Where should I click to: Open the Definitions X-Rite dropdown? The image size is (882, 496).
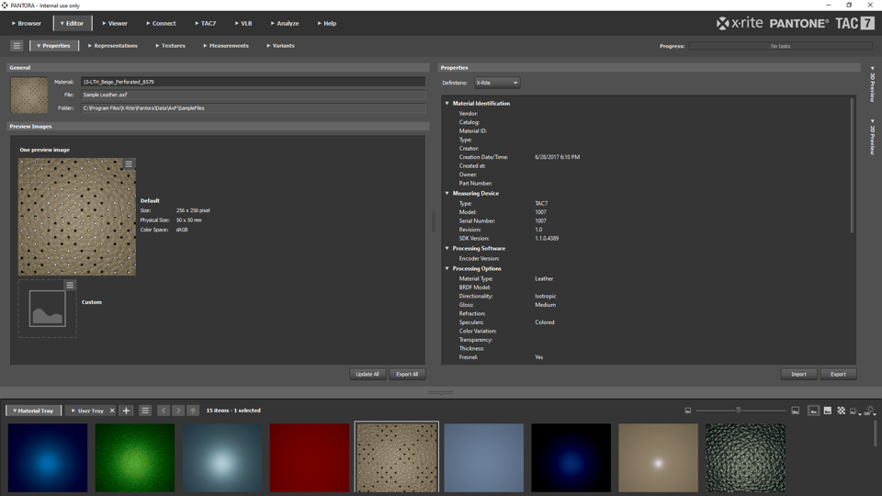pyautogui.click(x=497, y=83)
